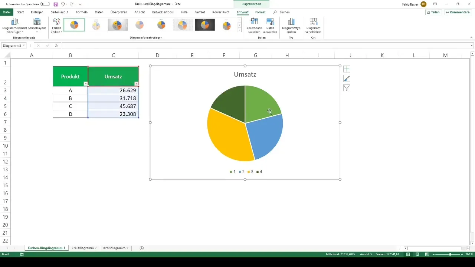This screenshot has height=267, width=475.
Task: Open the Umsatz column filter dropdown
Action: (136, 84)
